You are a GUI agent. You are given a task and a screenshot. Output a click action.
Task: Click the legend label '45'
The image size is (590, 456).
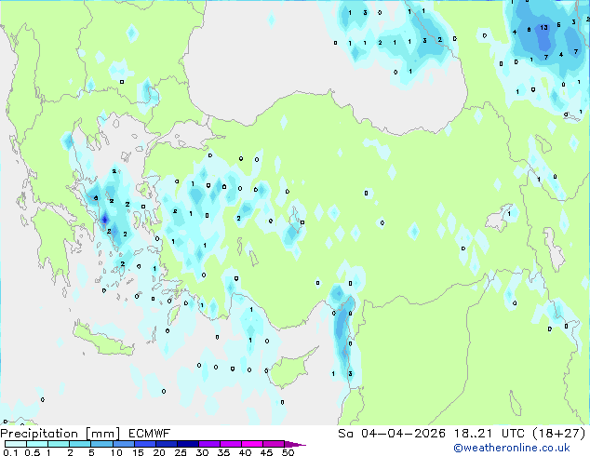pyautogui.click(x=266, y=452)
